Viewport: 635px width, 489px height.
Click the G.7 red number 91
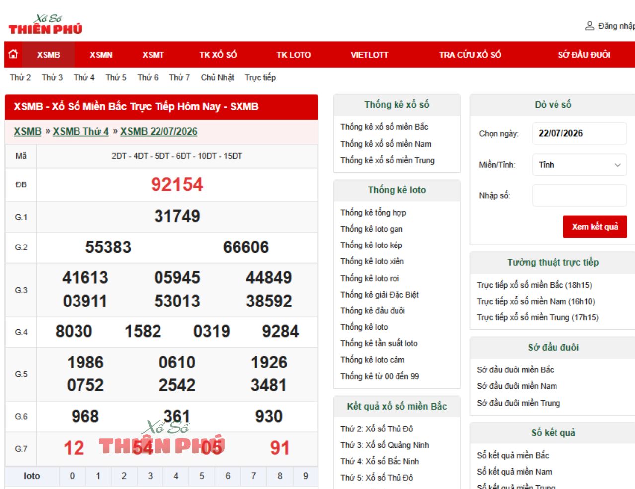coord(280,448)
